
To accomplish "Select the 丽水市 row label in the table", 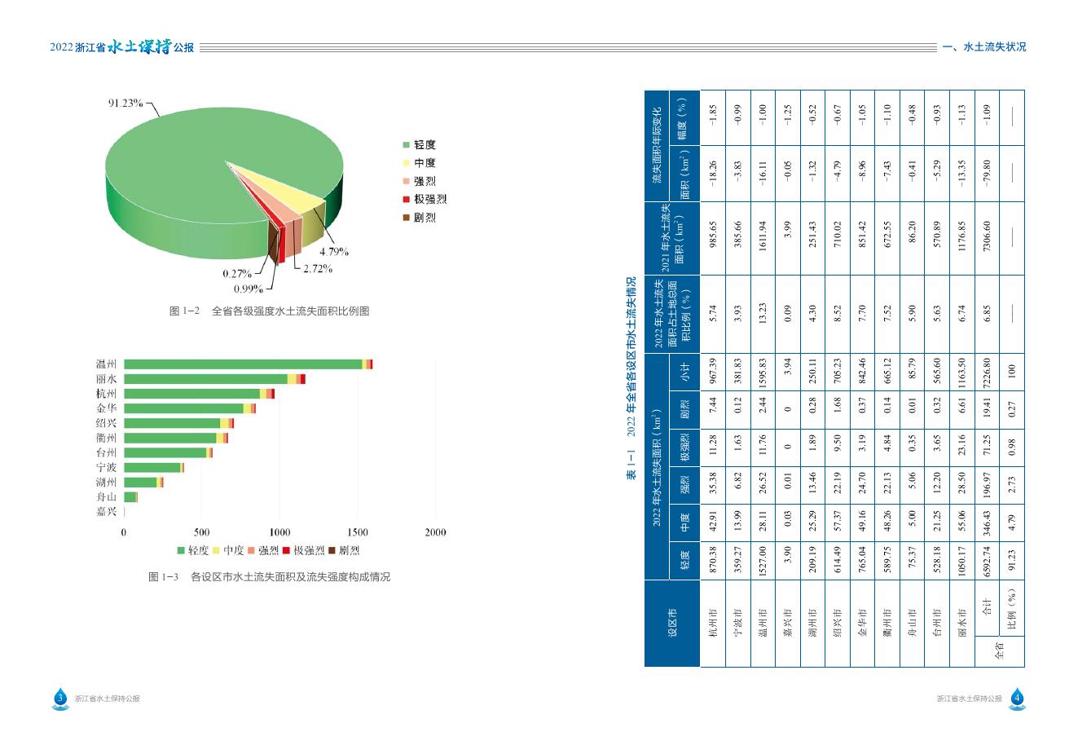I will 961,624.
